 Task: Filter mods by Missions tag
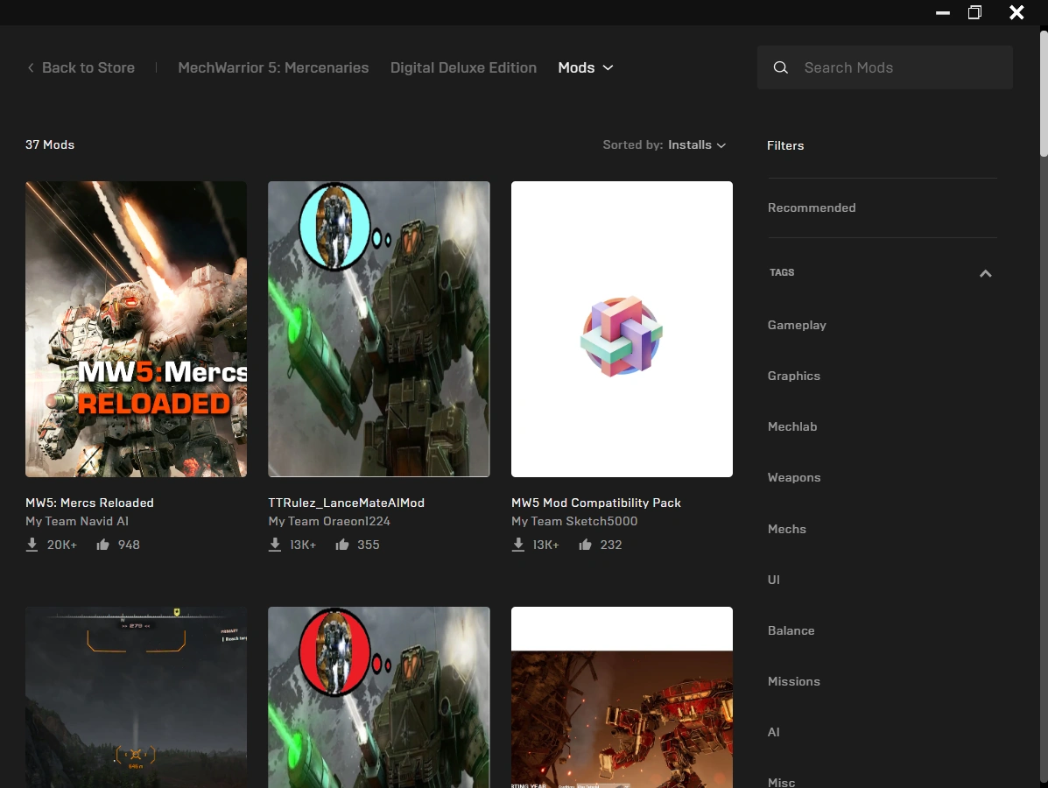coord(794,681)
